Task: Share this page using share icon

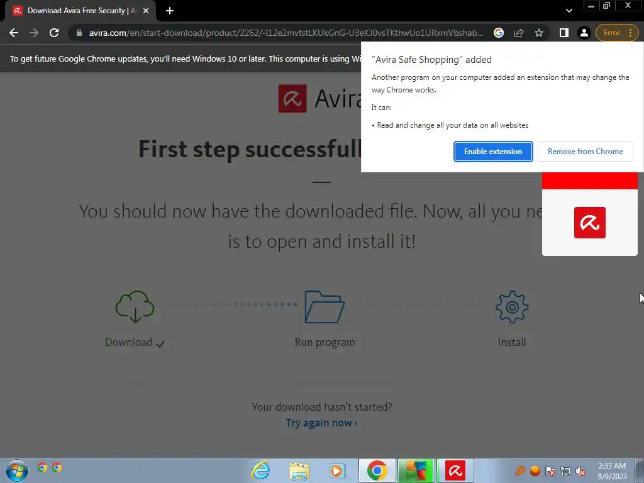Action: coord(519,33)
